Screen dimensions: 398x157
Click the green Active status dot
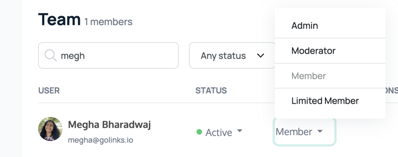pyautogui.click(x=199, y=132)
